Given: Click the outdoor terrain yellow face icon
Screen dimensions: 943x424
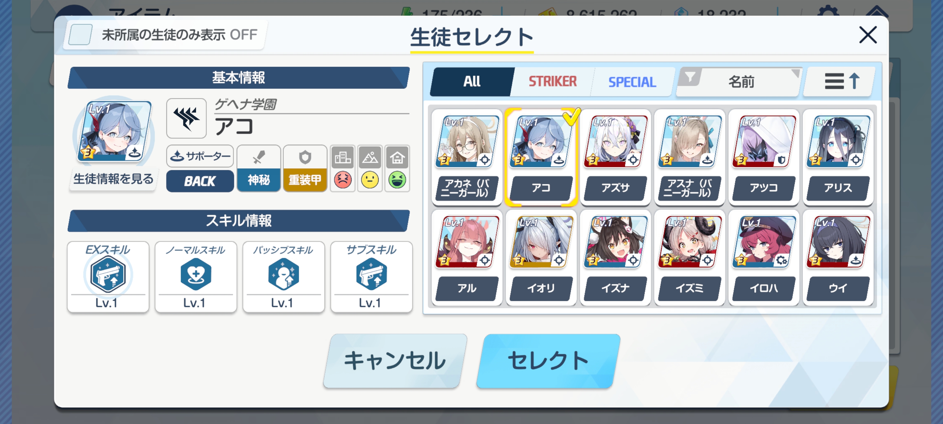Looking at the screenshot, I should tap(370, 180).
